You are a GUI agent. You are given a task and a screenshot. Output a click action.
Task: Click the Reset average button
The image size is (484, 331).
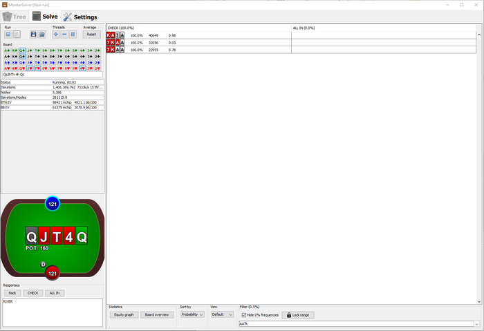coord(91,35)
